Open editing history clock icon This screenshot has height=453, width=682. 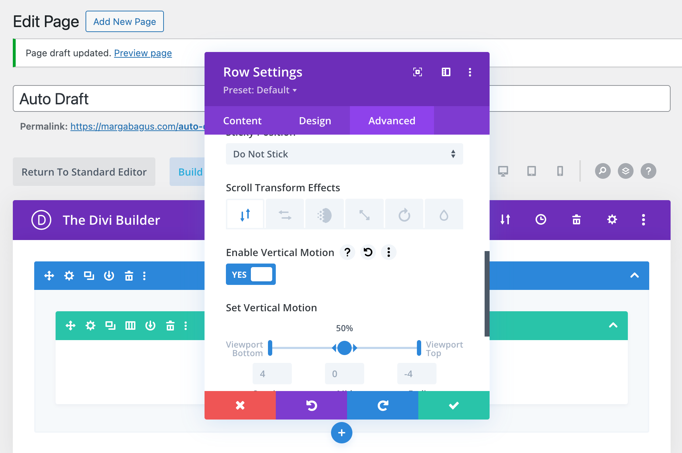(x=541, y=220)
